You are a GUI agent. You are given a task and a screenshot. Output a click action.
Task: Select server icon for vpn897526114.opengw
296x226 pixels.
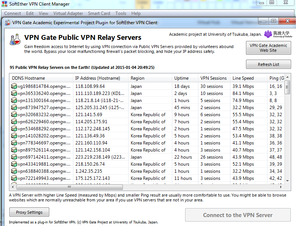tap(14, 150)
